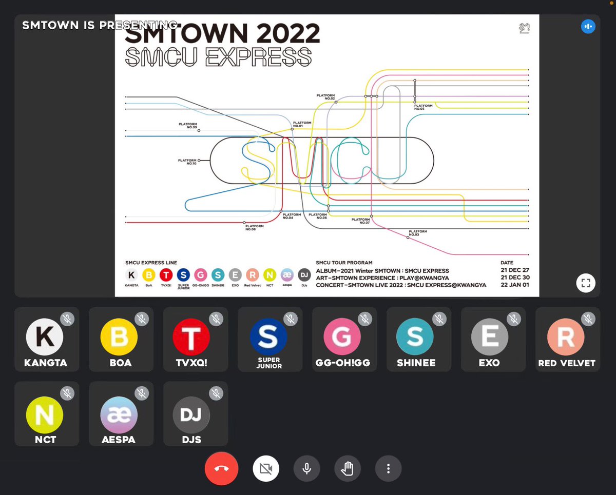Viewport: 616px width, 495px height.
Task: Select the gray EXO participant avatar
Action: click(490, 337)
